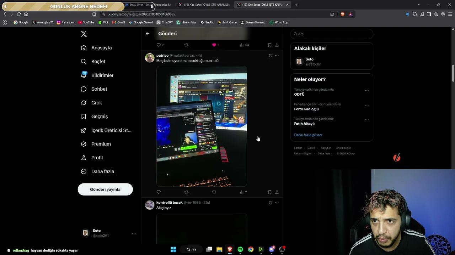Share patriso's post

[x=277, y=192]
